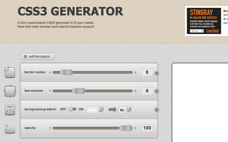Click the plus icon after box-shadow slider
Screen dimensions: 228x142
tap(135, 91)
